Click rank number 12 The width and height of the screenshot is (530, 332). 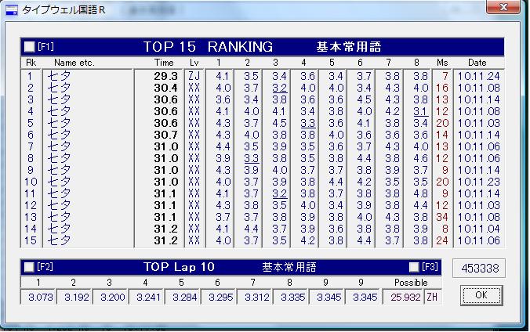31,206
